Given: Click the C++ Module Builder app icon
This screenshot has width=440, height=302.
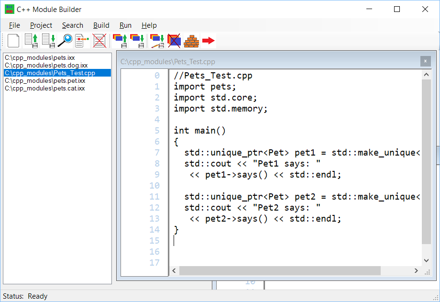Looking at the screenshot, I should (9, 9).
